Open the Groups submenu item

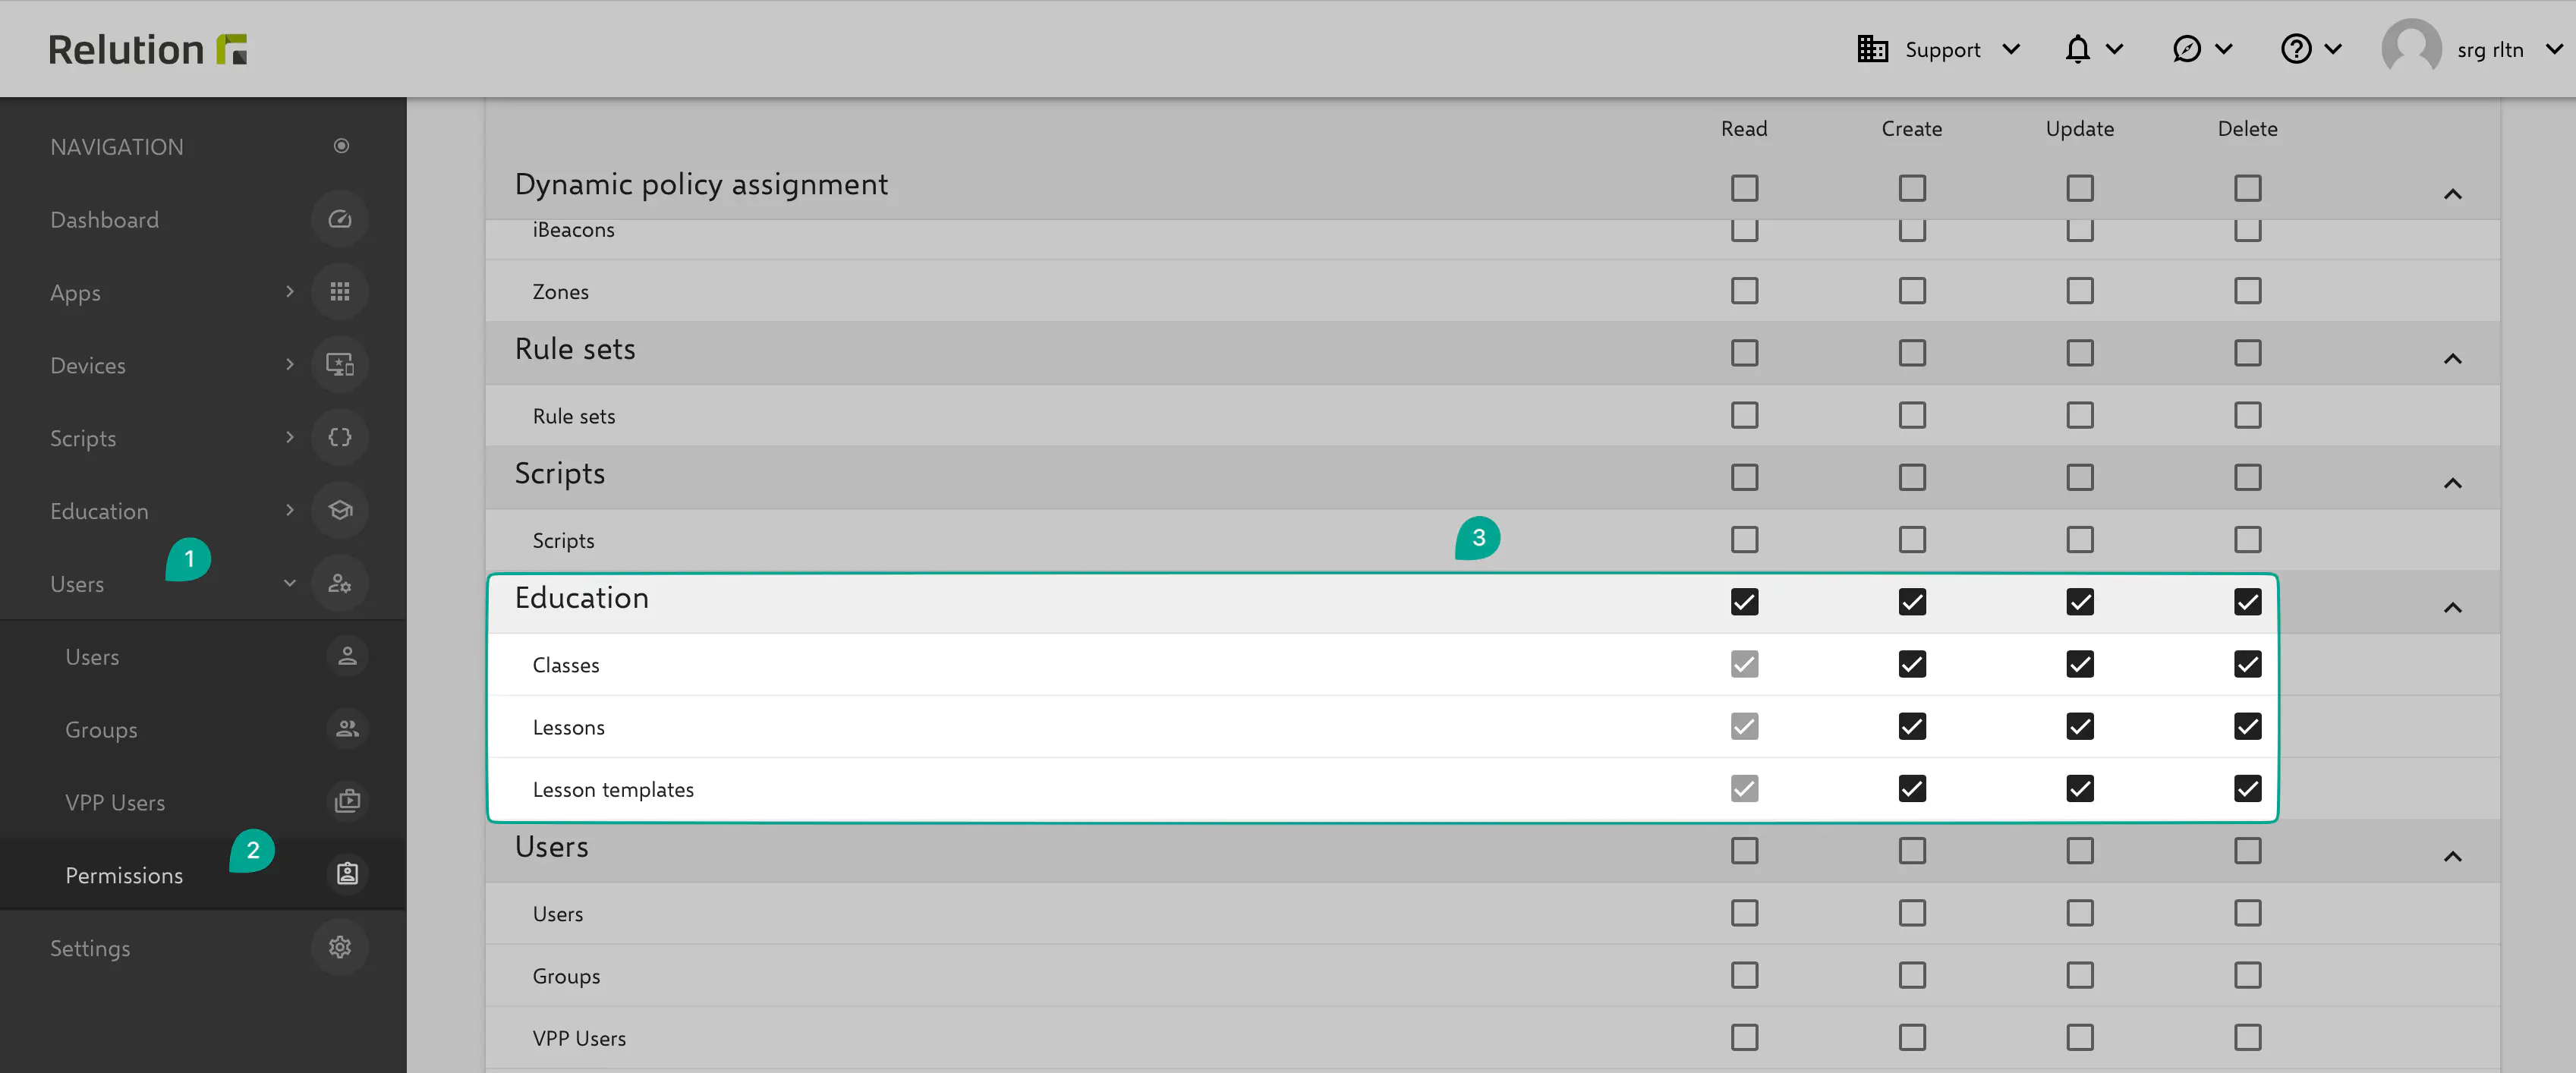click(x=101, y=729)
